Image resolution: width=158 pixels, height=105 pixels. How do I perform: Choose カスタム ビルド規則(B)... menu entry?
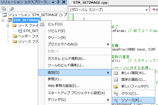point(75,59)
